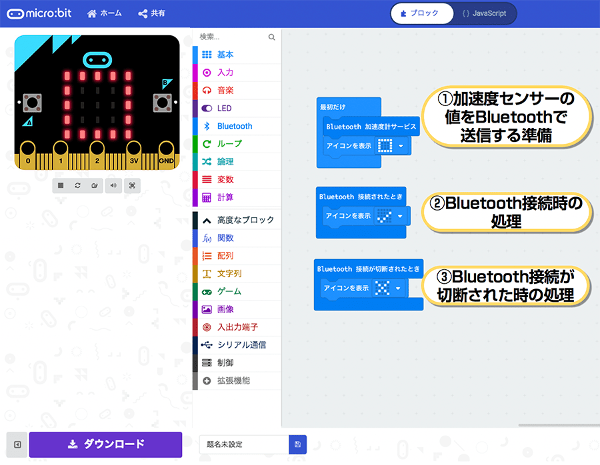Select the Bluetooth 接続が切断されたとき block
Viewport: 600px width, 465px height.
tap(368, 269)
